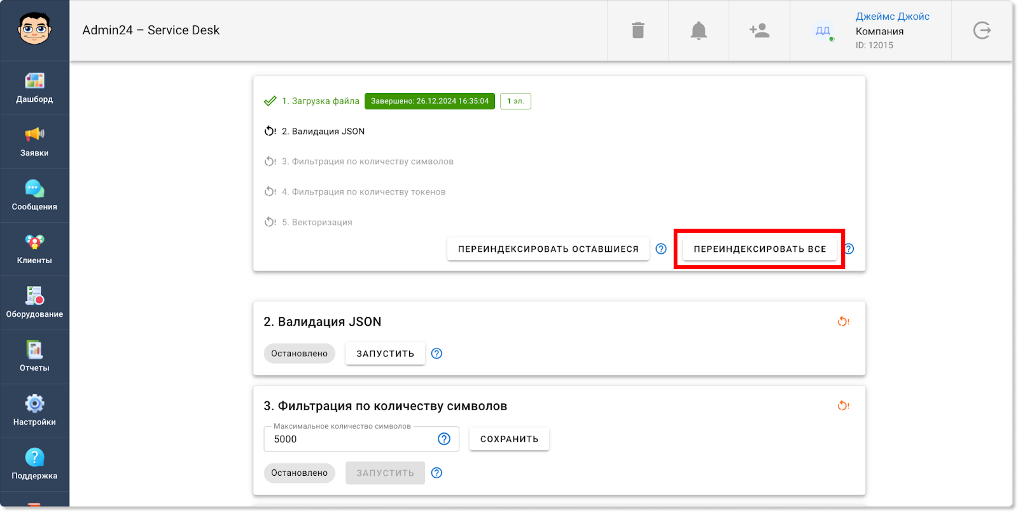The width and height of the screenshot is (1018, 512).
Task: Click the status icon beside 5. Векторизация
Action: 270,223
